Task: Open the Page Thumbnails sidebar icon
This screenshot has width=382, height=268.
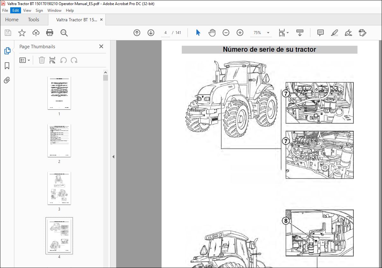Action: [x=7, y=50]
